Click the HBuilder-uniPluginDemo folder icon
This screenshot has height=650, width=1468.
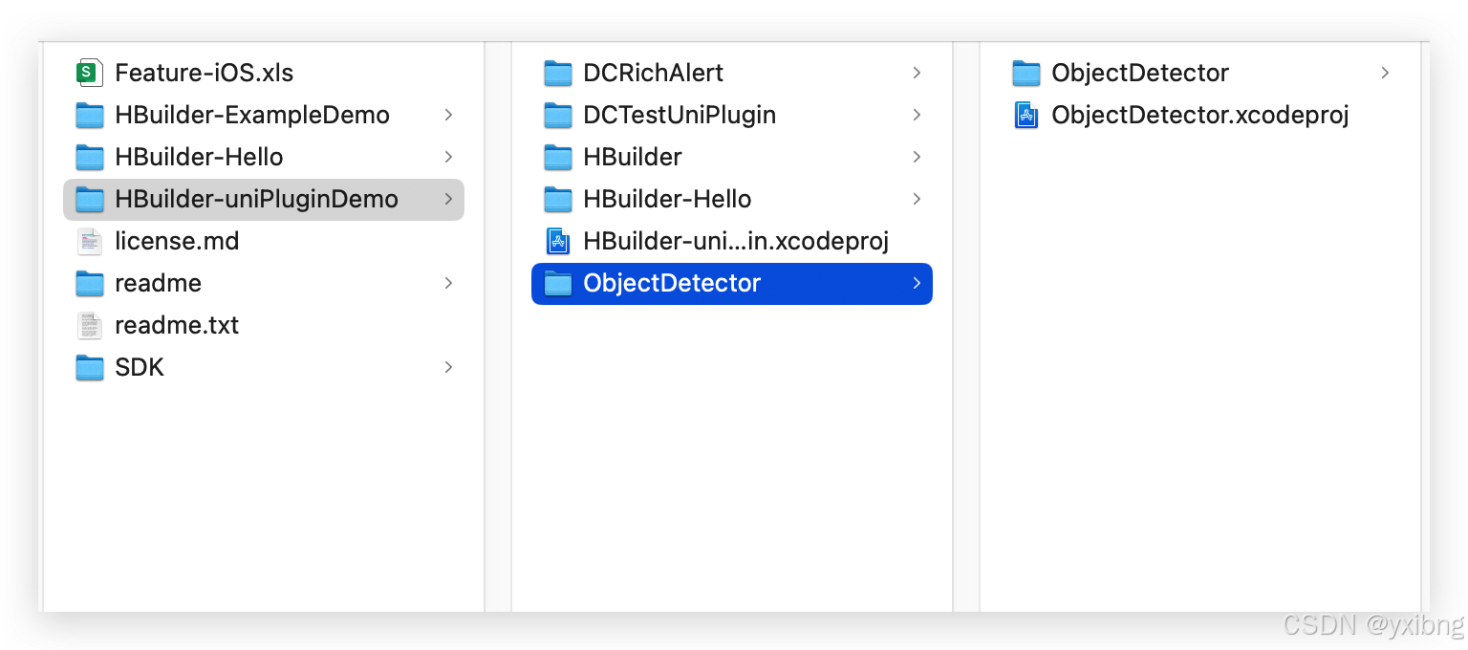pos(89,199)
